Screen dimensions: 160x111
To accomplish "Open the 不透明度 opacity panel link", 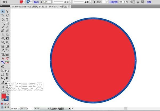I will tap(113, 2).
